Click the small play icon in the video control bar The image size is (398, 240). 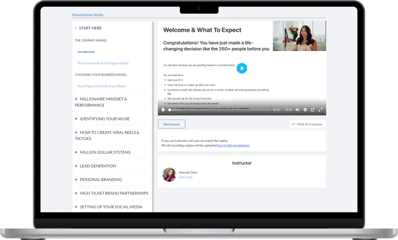pyautogui.click(x=163, y=110)
